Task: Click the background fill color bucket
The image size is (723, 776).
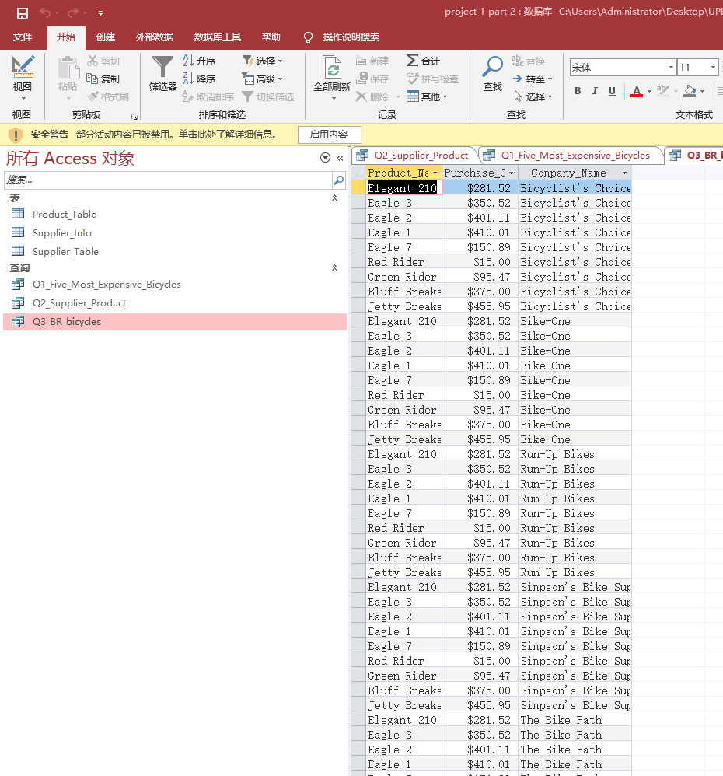Action: click(690, 91)
